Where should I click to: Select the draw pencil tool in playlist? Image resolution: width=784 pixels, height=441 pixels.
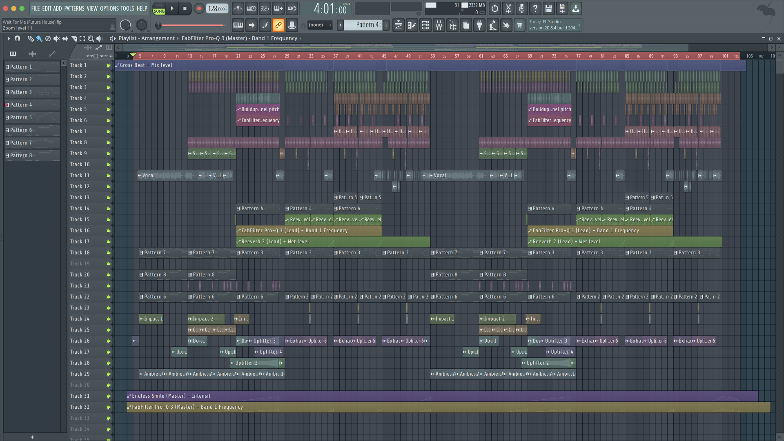tap(31, 38)
